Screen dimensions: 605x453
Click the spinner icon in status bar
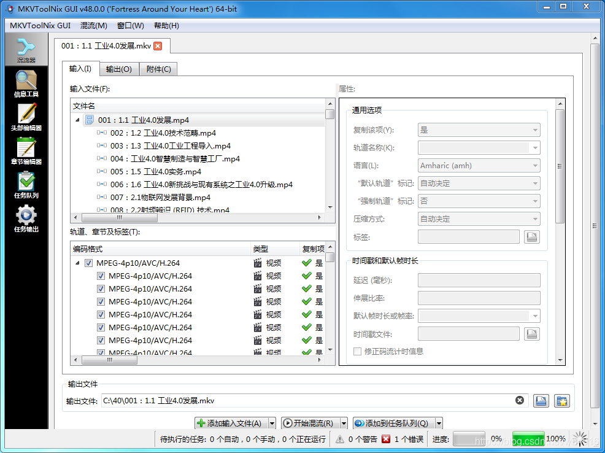[x=579, y=439]
